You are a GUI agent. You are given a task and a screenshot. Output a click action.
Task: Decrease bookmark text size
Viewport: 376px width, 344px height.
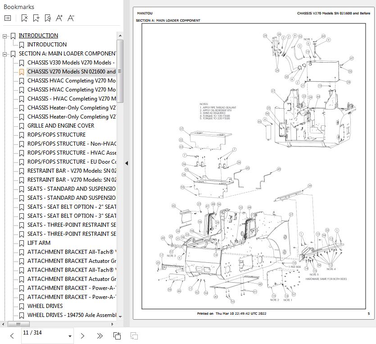[x=71, y=18]
